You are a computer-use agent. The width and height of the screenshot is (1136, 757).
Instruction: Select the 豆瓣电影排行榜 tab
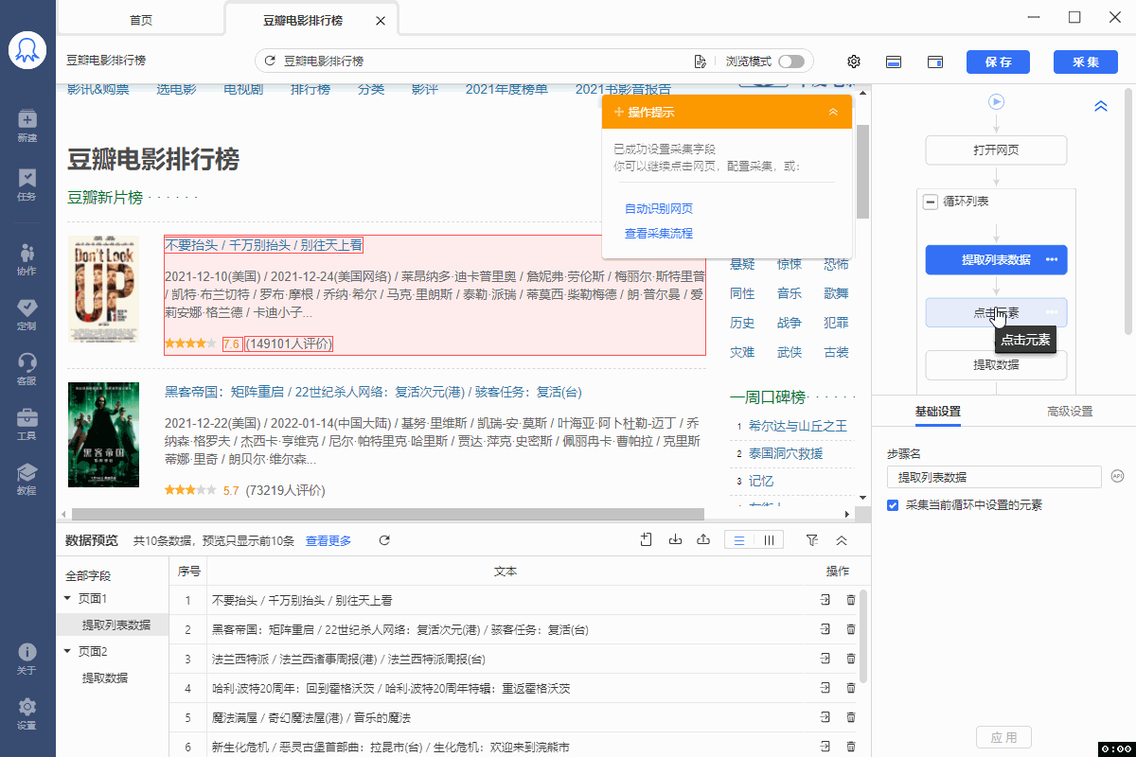pyautogui.click(x=303, y=20)
